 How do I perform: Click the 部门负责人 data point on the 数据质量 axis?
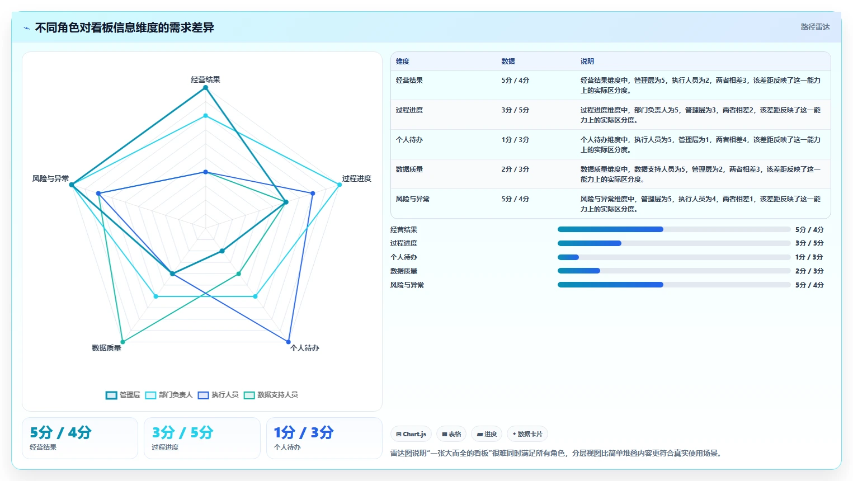coord(155,296)
